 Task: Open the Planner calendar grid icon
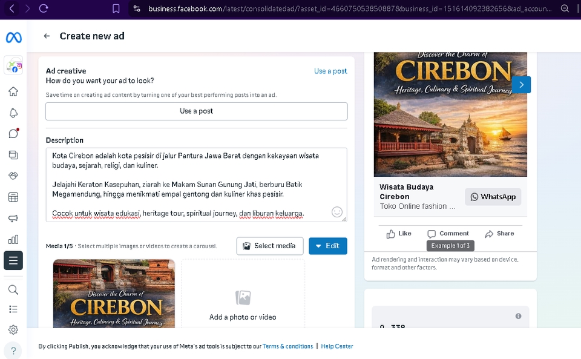pos(13,197)
